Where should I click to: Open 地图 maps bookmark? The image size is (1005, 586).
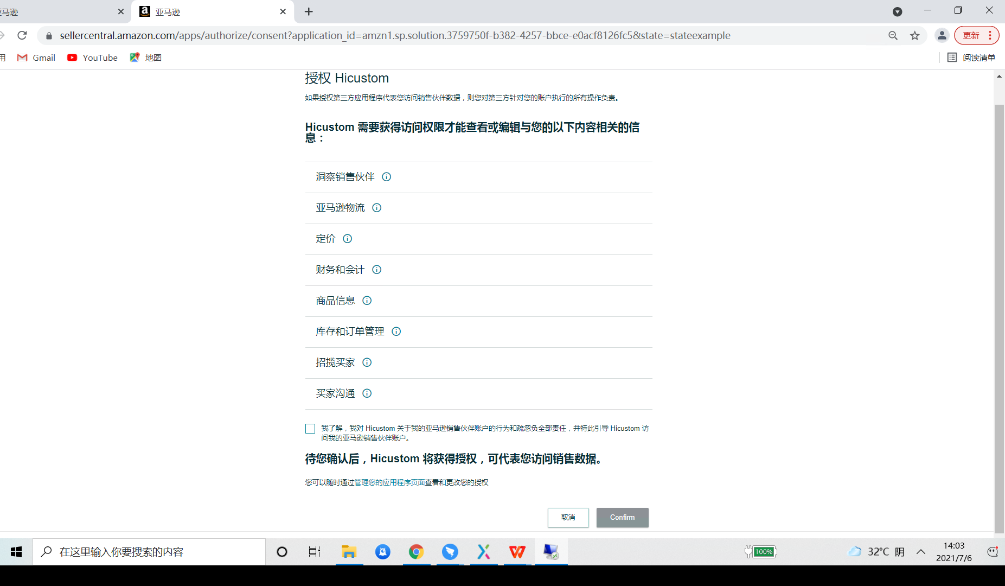(145, 58)
